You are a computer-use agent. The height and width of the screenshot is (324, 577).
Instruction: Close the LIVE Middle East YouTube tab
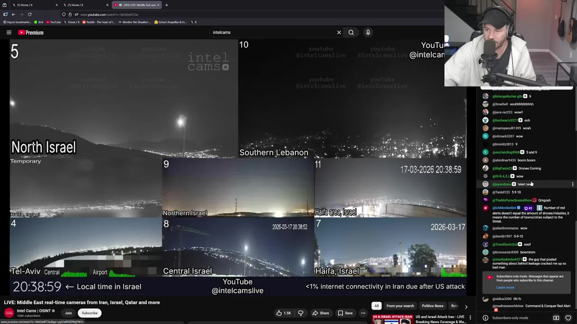point(158,5)
